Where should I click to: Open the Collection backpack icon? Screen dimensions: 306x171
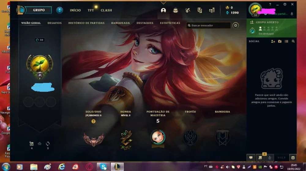[x=175, y=10]
